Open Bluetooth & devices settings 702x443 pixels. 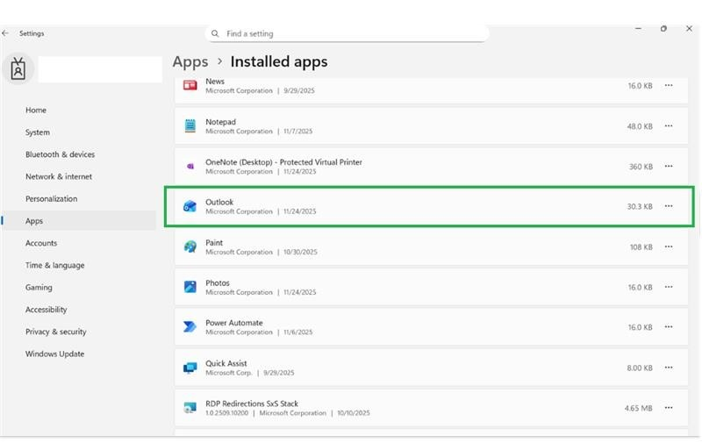(60, 154)
